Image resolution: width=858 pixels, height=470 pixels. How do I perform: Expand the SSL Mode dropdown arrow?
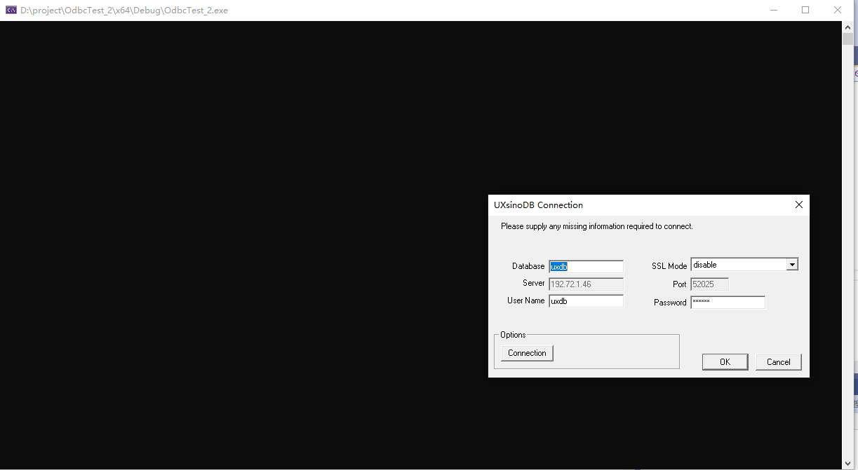(x=792, y=265)
